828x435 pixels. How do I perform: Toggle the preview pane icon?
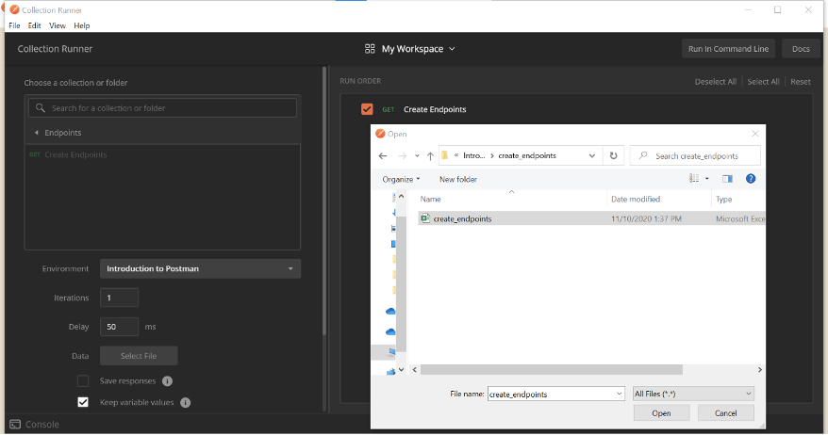(727, 178)
